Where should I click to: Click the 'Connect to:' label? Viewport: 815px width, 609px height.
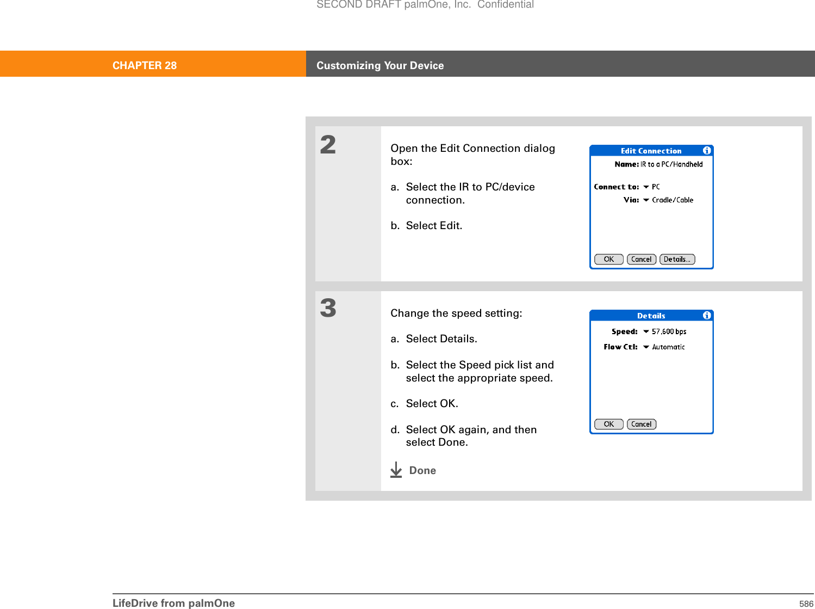coord(617,187)
